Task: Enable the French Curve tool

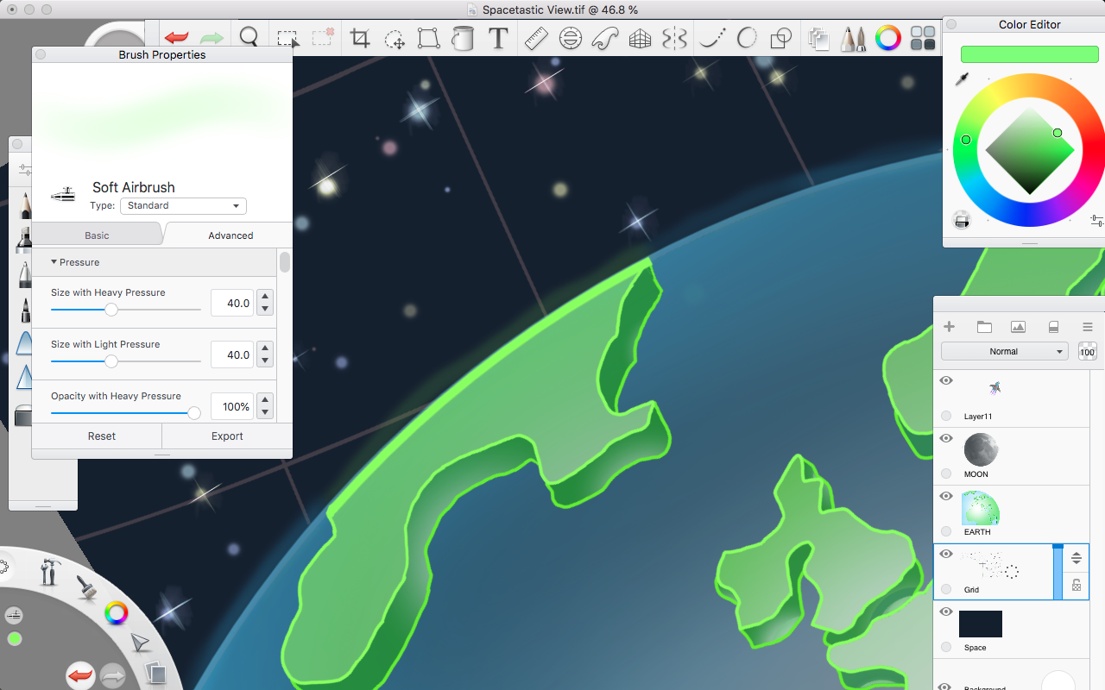Action: click(605, 38)
